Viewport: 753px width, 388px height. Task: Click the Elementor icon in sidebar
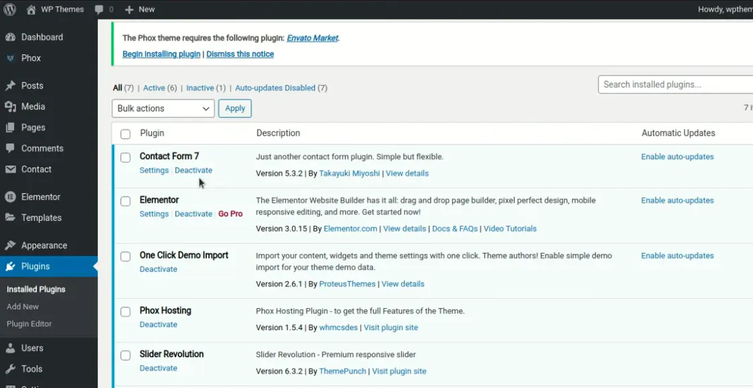pos(10,197)
